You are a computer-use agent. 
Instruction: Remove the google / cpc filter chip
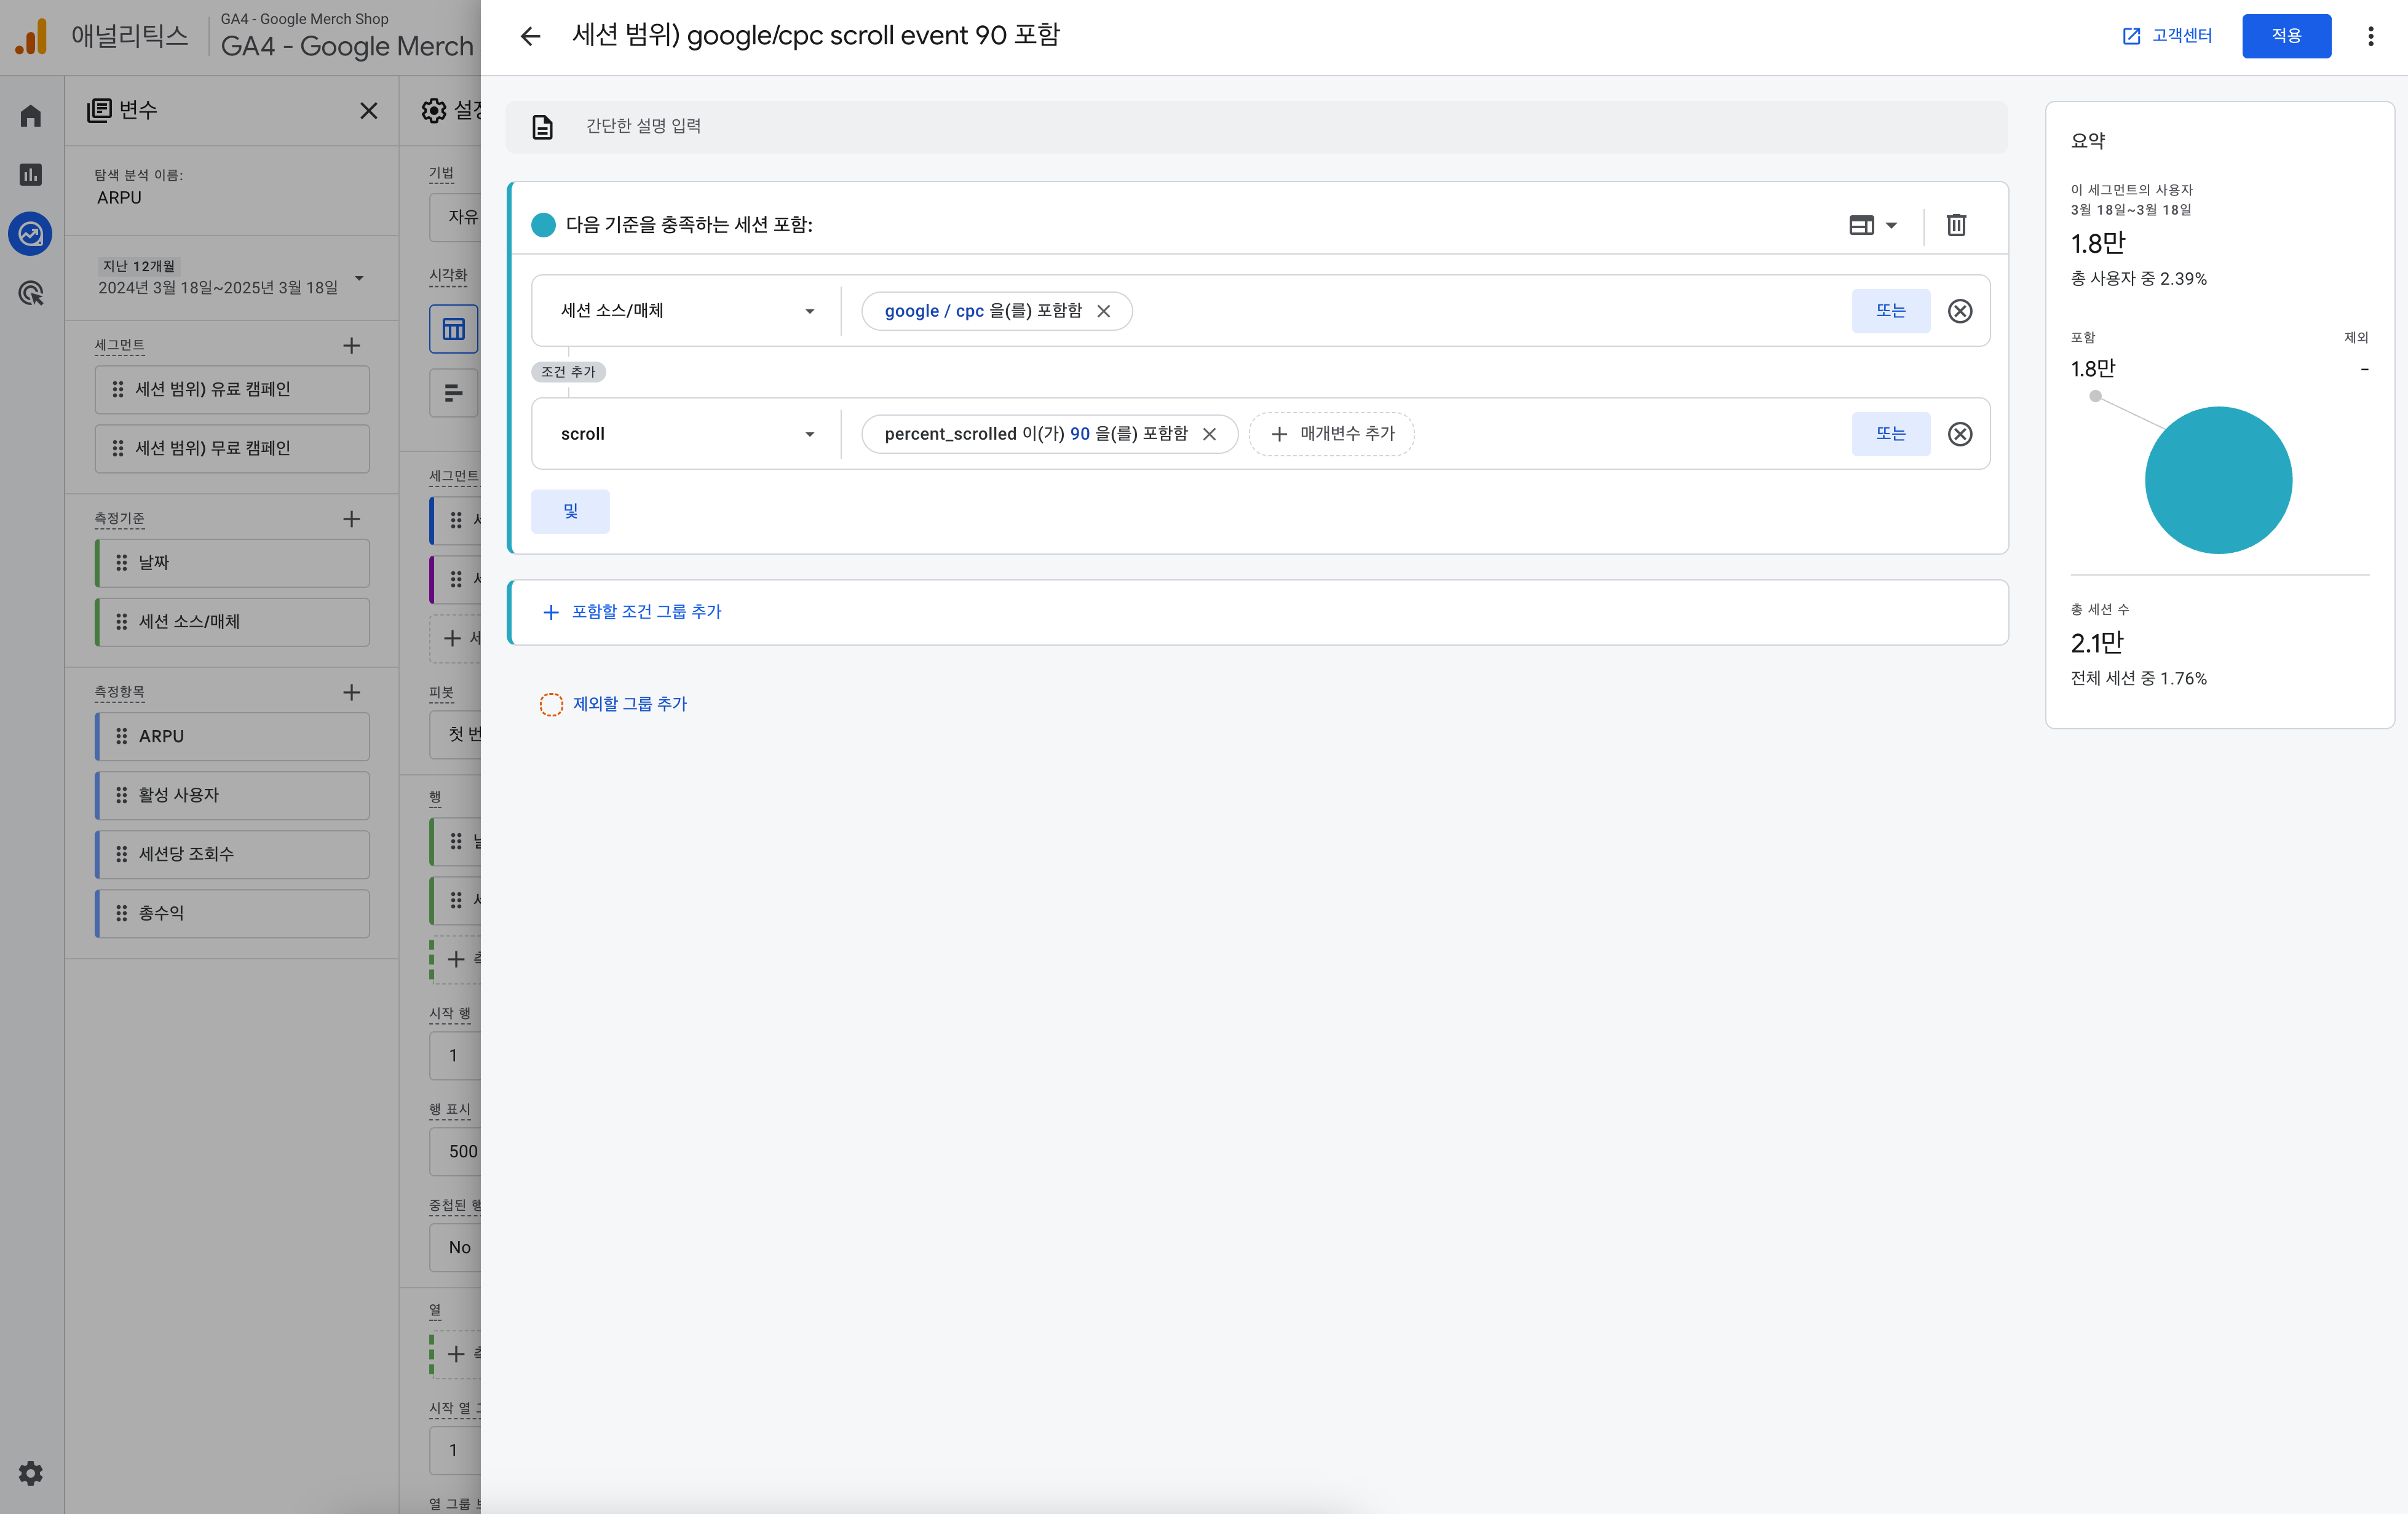1103,311
